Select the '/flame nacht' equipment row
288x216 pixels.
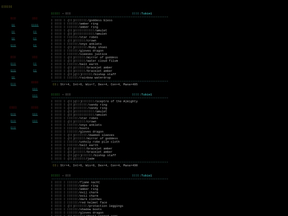click(x=76, y=182)
